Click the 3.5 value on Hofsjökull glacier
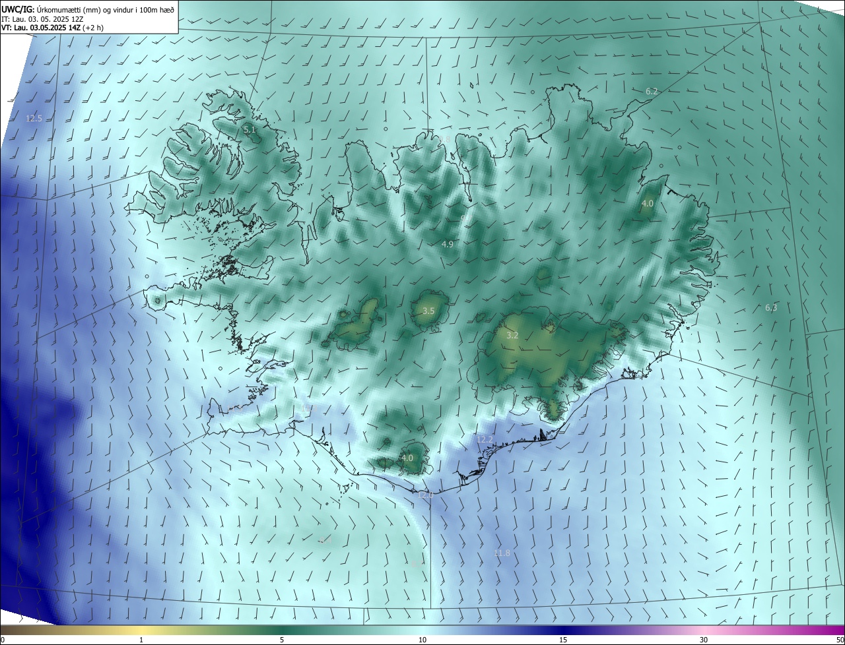This screenshot has height=645, width=845. tap(428, 311)
